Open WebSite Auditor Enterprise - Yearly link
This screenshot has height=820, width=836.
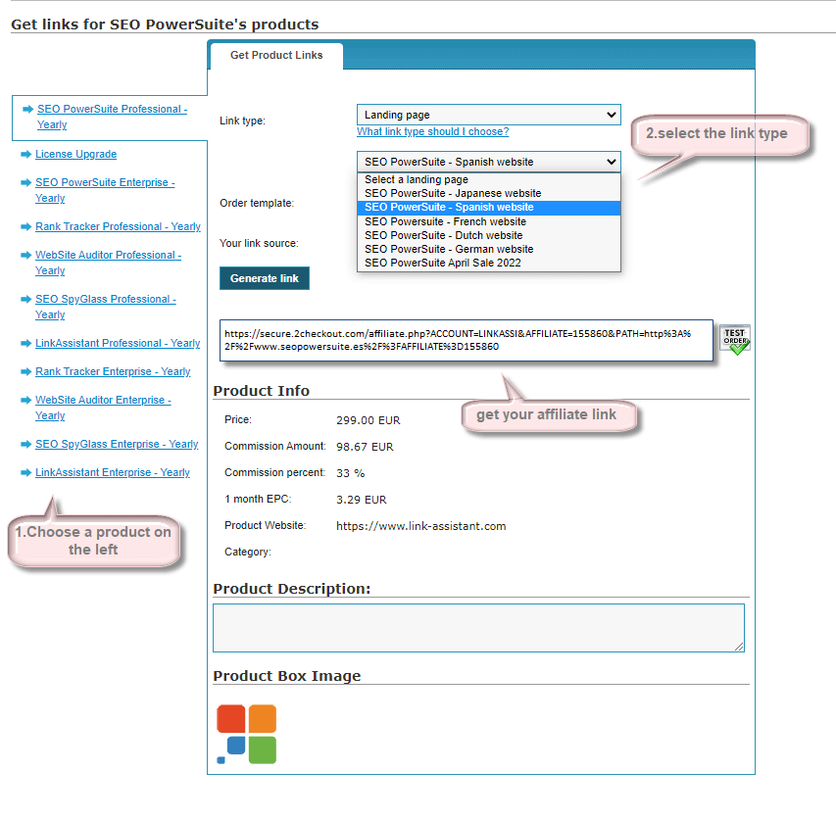(x=103, y=408)
